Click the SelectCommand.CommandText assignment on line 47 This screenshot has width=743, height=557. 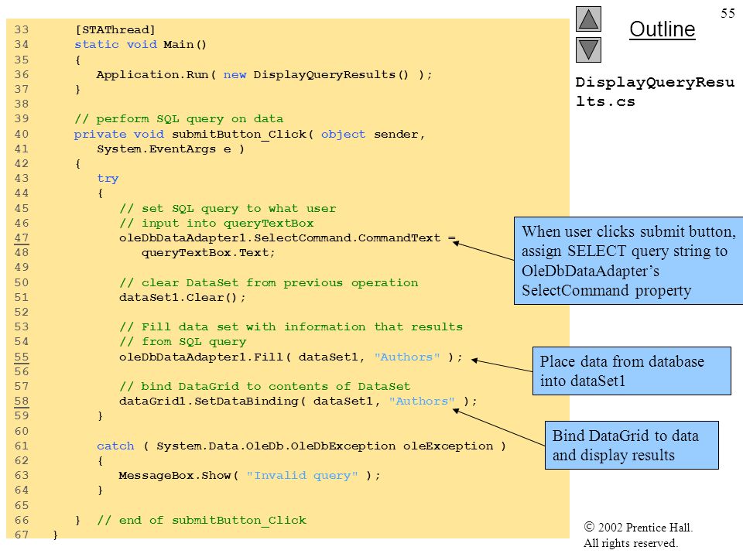point(287,237)
